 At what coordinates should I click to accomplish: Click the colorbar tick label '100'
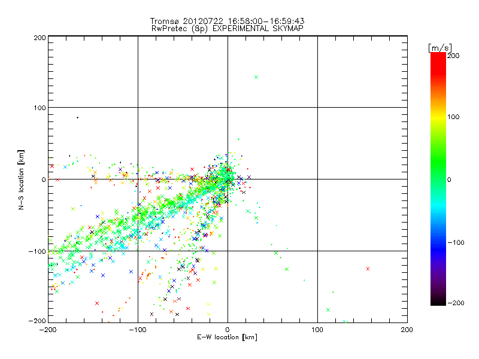coord(453,117)
